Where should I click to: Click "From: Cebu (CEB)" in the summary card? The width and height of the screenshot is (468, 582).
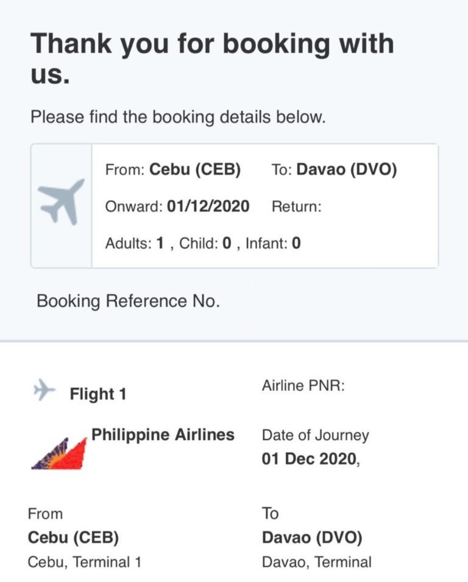[x=173, y=170]
